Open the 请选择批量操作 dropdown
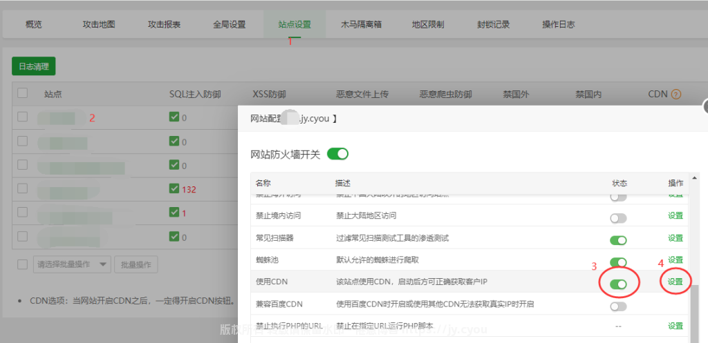 [73, 264]
